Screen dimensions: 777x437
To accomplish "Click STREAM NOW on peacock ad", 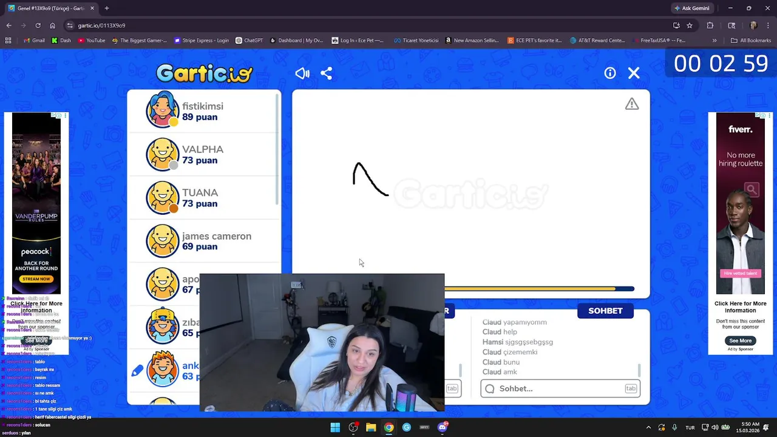I will (x=36, y=279).
